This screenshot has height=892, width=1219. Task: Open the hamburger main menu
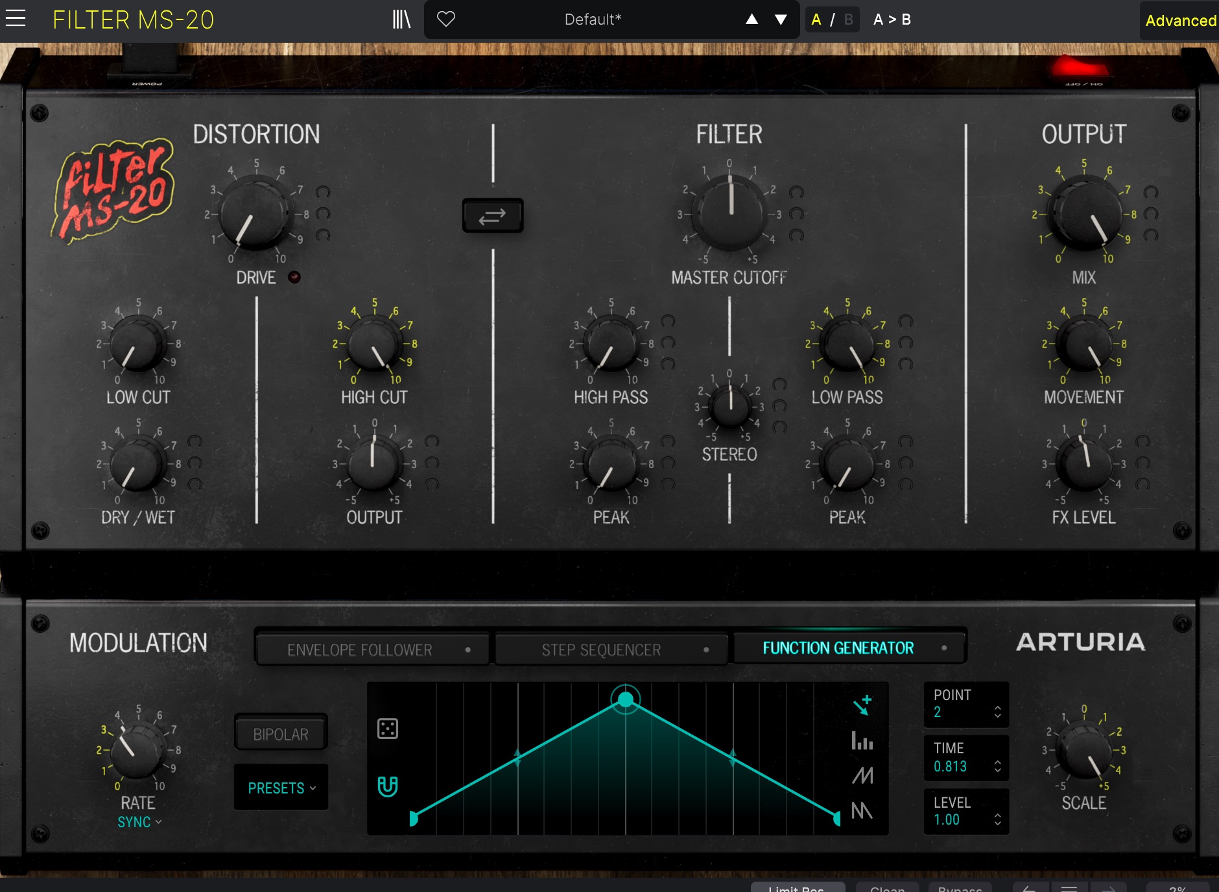(16, 19)
